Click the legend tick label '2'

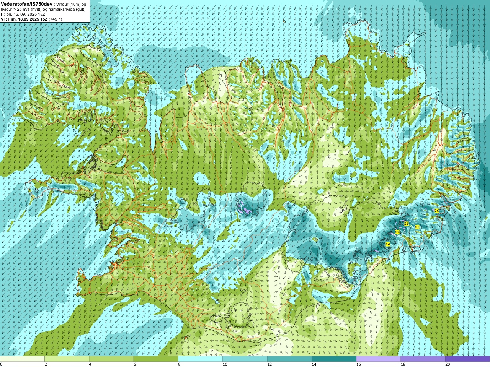coord(45,364)
